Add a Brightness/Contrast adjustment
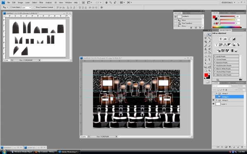Viewport: 247px width, 154px height. click(x=221, y=39)
